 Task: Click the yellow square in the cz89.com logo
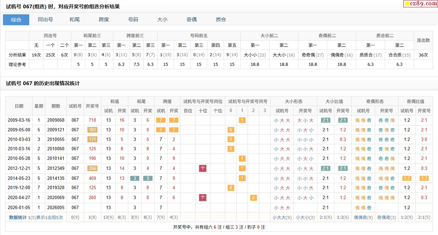coord(406,4)
